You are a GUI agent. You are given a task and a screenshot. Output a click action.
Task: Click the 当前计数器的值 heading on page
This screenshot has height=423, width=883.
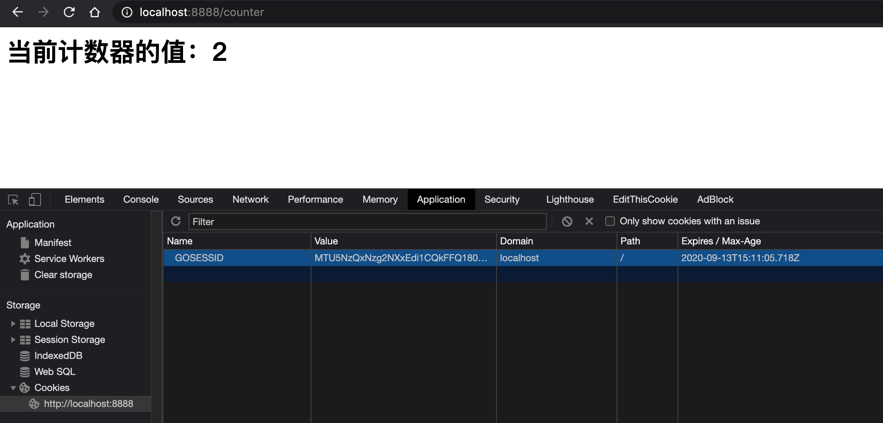[118, 52]
